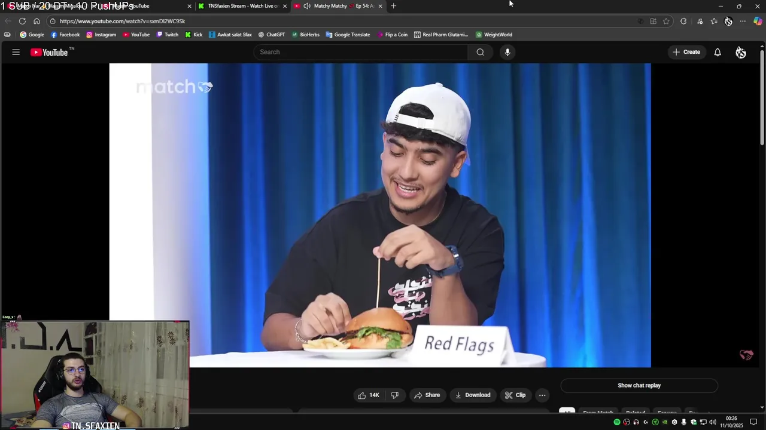The image size is (766, 430).
Task: Go to the YouTube home logo
Action: [x=49, y=53]
